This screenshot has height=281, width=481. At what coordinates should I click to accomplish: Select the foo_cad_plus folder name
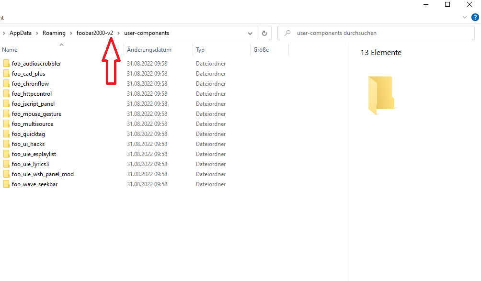coord(29,74)
